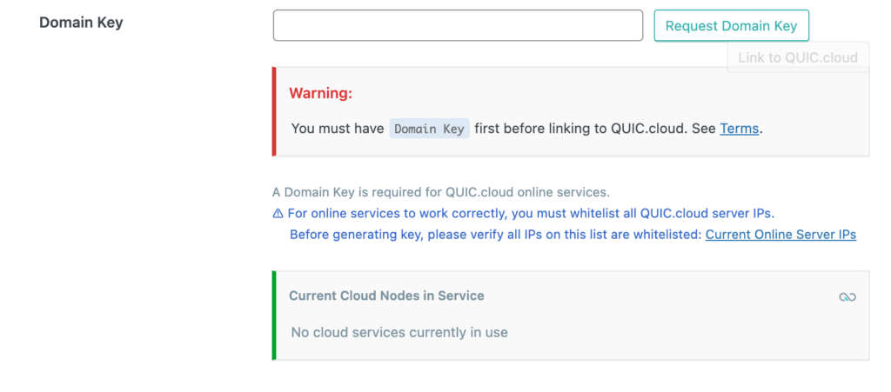
Task: Click the red Warning: heading
Action: click(x=320, y=93)
